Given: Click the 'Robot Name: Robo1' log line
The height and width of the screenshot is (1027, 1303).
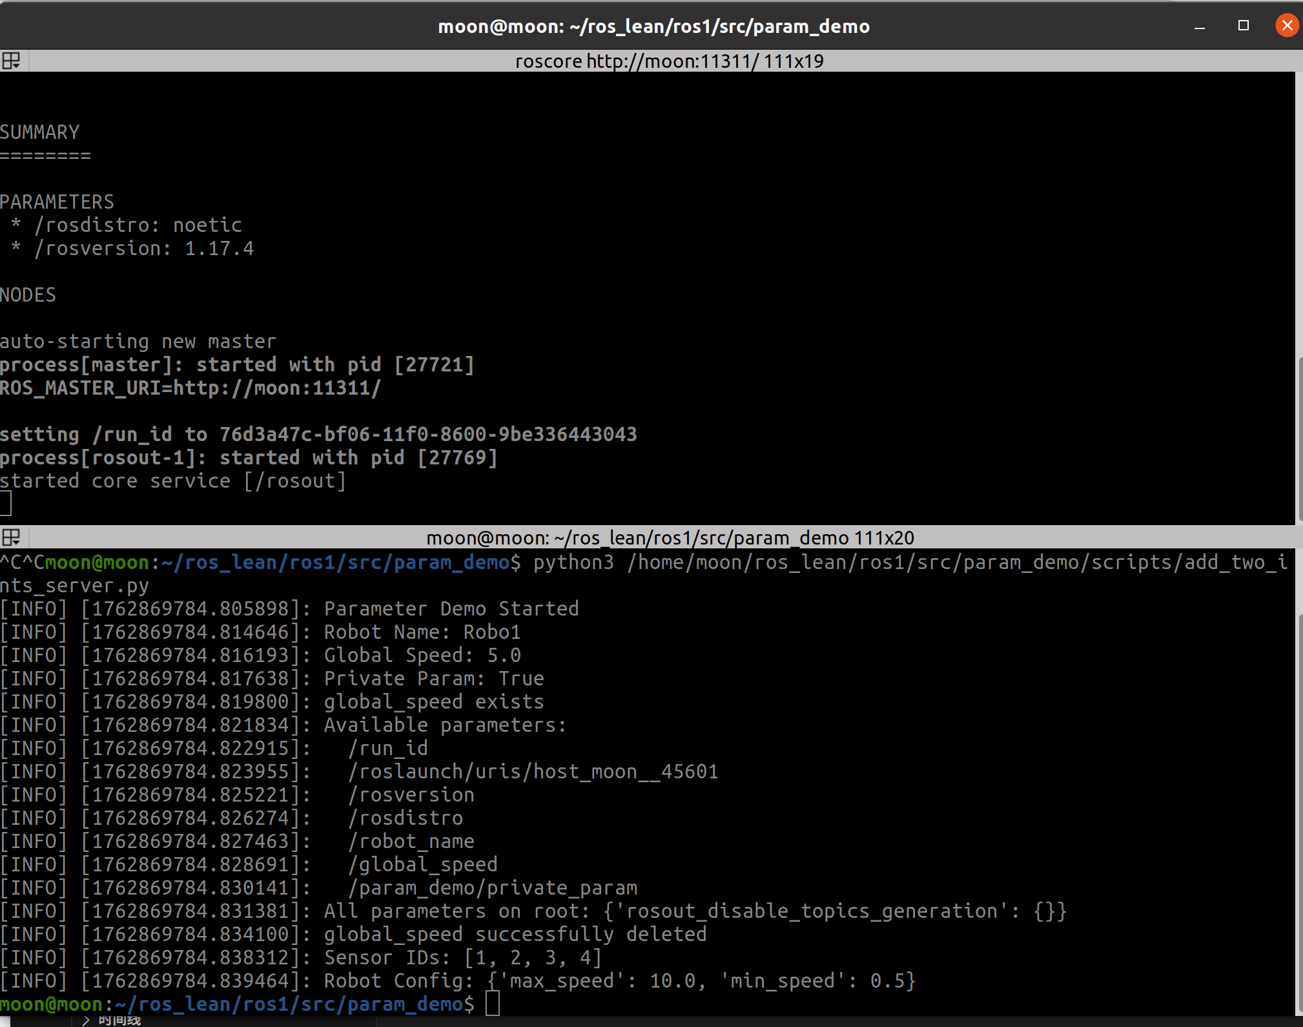Looking at the screenshot, I should pyautogui.click(x=422, y=632).
